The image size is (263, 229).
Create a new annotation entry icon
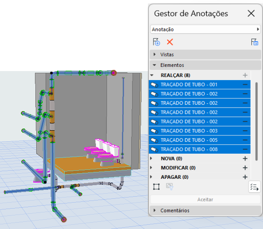click(156, 42)
